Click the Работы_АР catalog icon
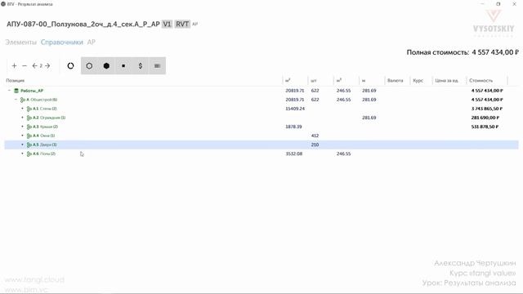 click(16, 91)
